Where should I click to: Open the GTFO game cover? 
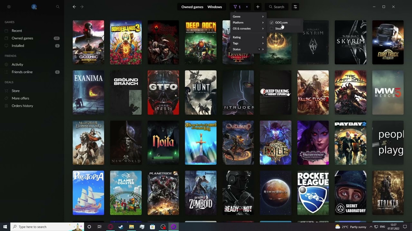tap(163, 92)
